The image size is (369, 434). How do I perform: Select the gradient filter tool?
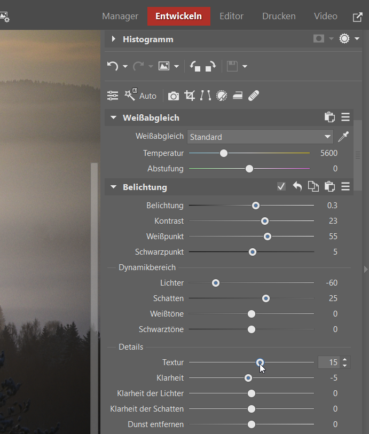(x=238, y=96)
